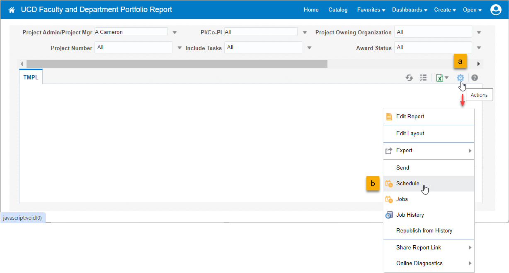Expand the Project Admin/Project Mgr dropdown

[x=175, y=33]
